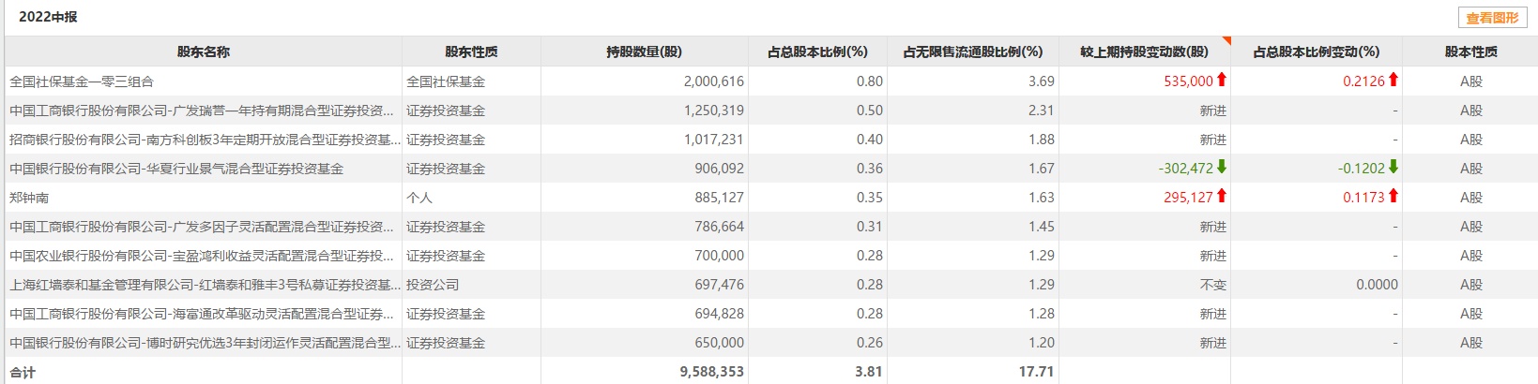The width and height of the screenshot is (1538, 384).
Task: Open shareholder 郑钟南 entry
Action: click(x=29, y=198)
